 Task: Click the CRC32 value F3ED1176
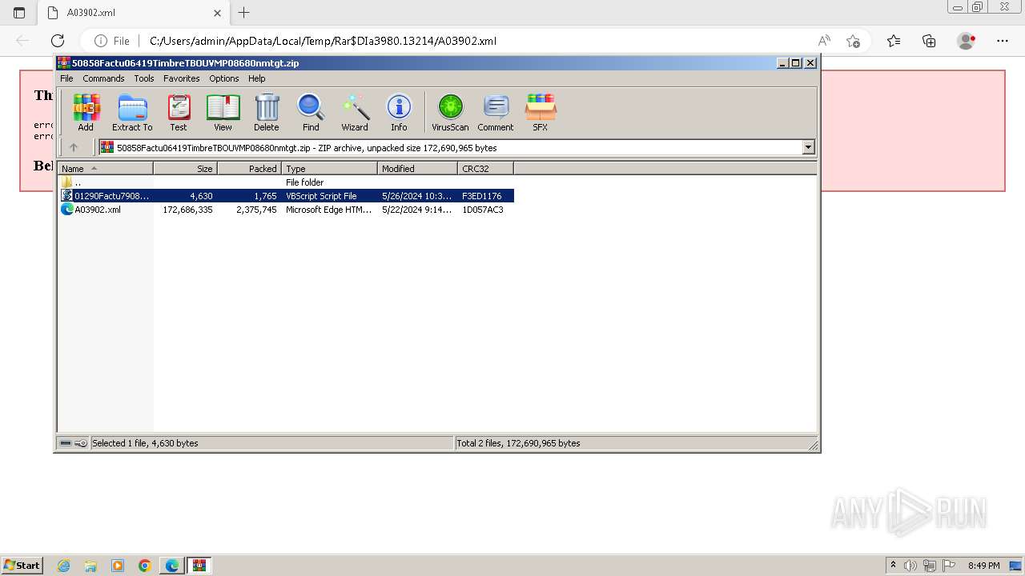(482, 196)
